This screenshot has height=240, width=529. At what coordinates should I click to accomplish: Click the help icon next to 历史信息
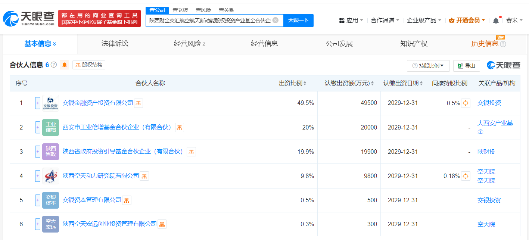click(503, 44)
